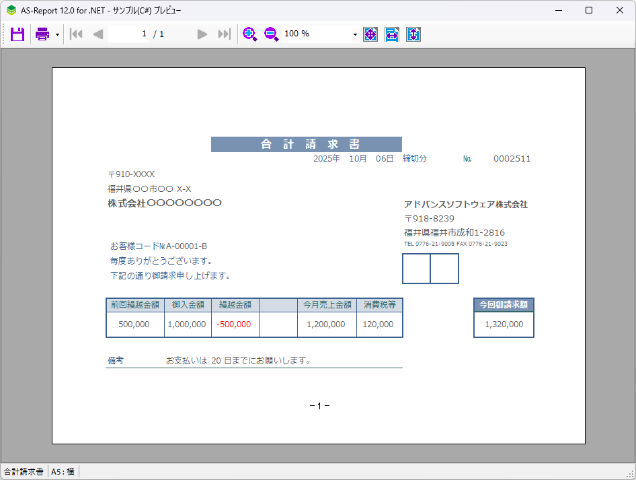Open the print options dropdown arrow
The image size is (636, 480).
58,34
